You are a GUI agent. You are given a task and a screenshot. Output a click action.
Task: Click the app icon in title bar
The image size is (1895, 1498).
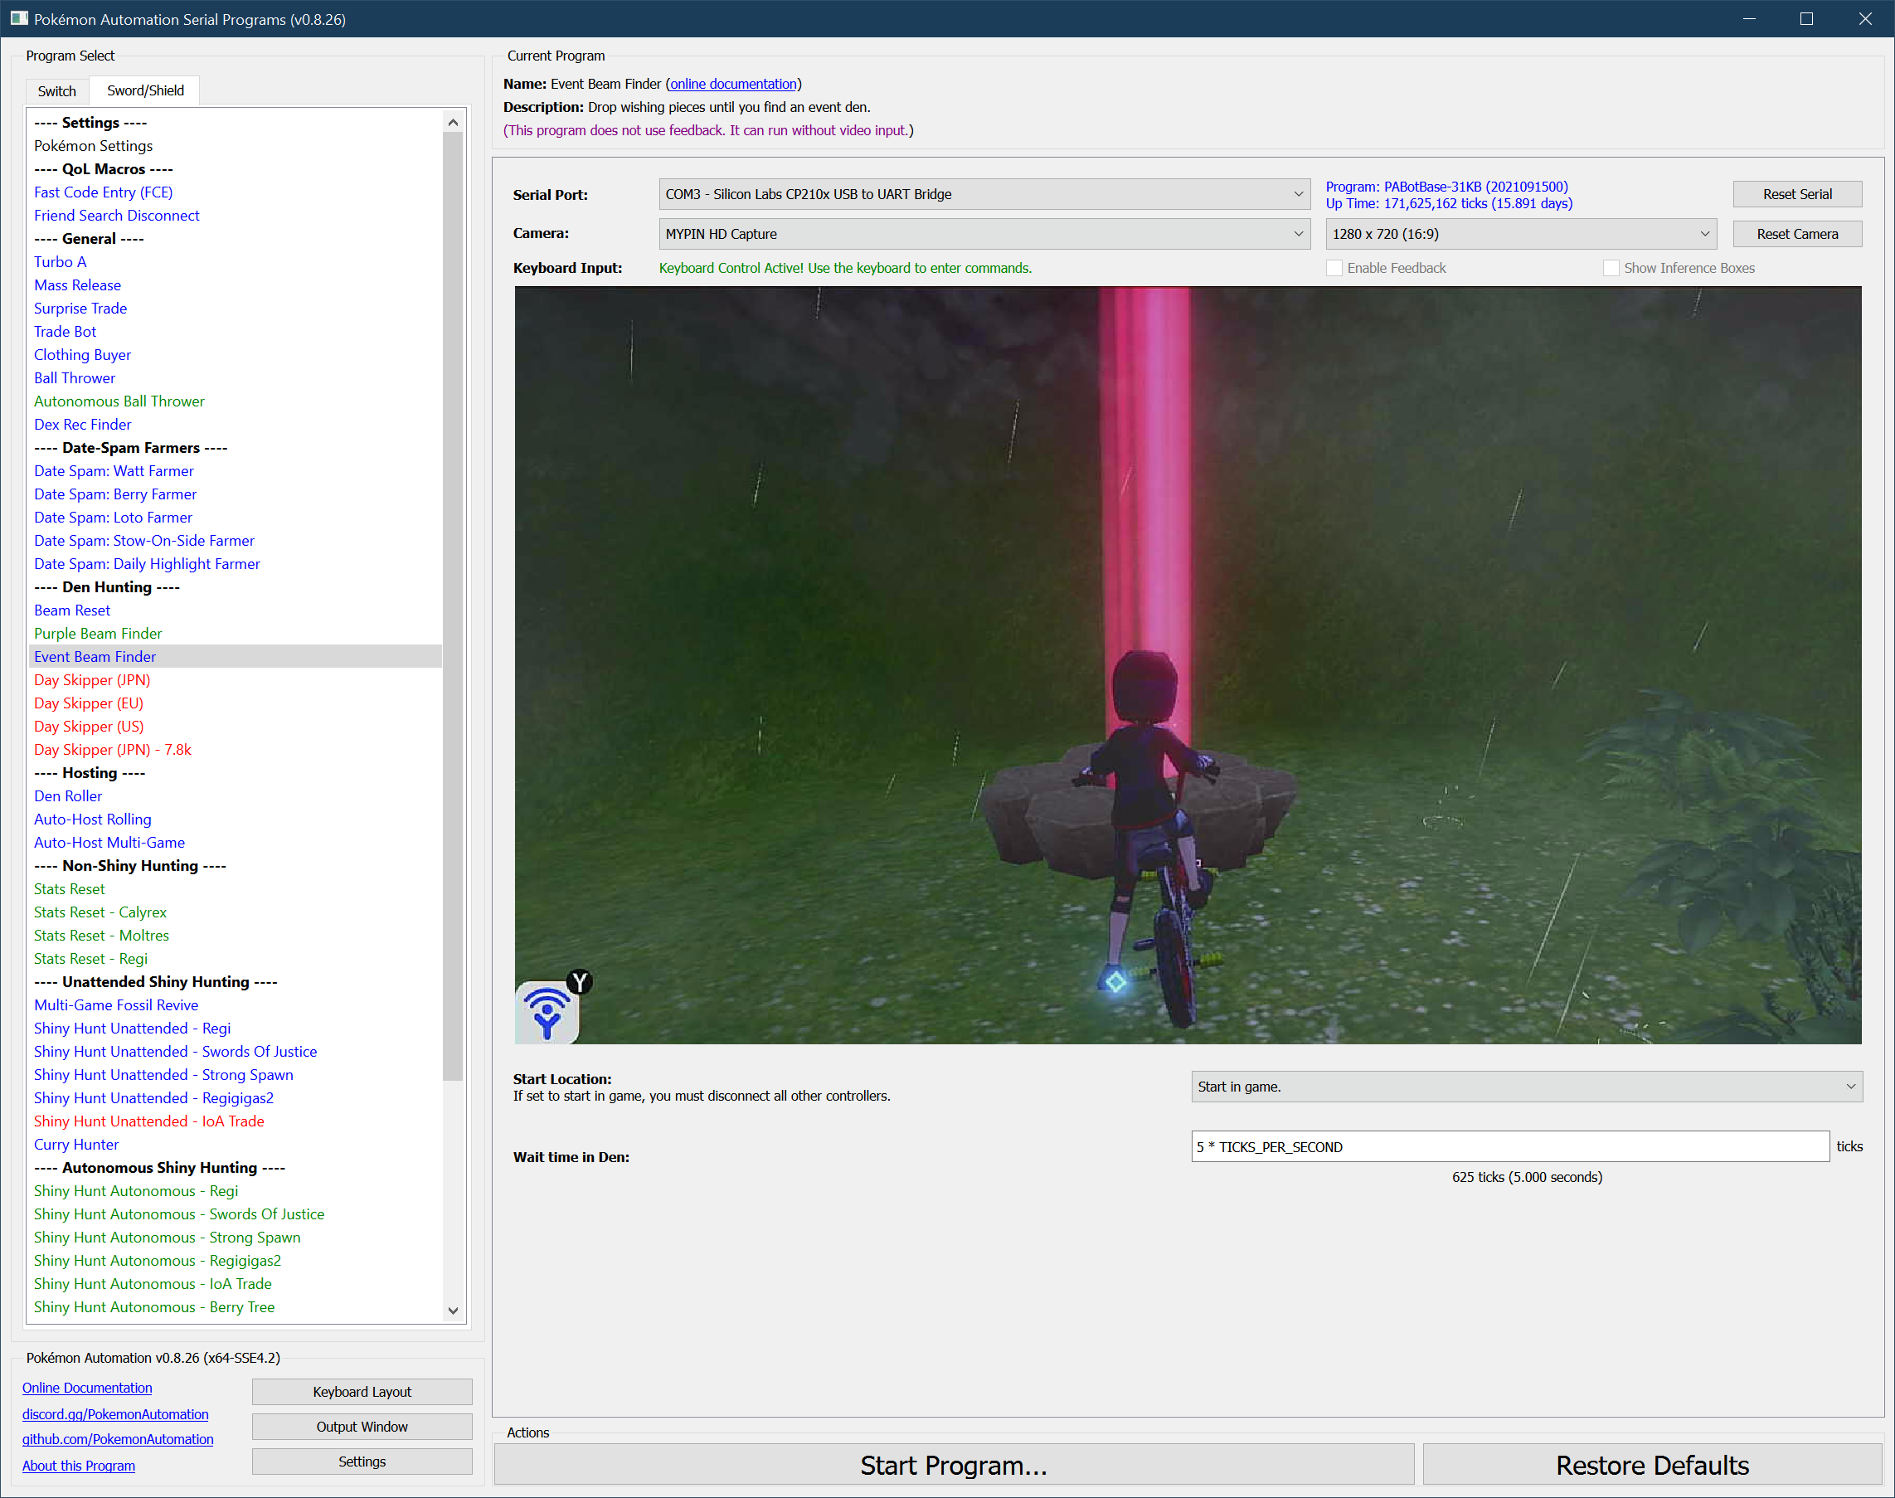tap(18, 18)
